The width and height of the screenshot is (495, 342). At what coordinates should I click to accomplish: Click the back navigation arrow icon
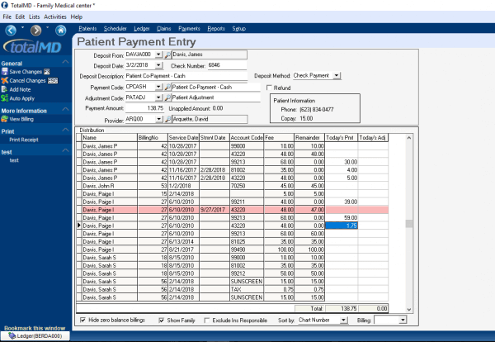11,31
